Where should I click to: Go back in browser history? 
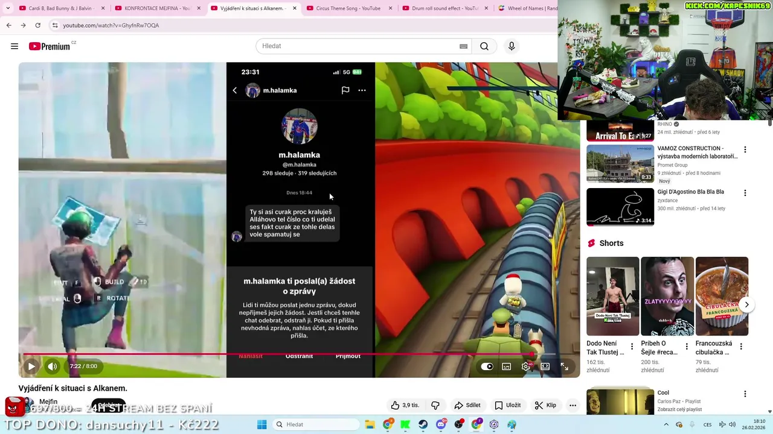coord(8,25)
